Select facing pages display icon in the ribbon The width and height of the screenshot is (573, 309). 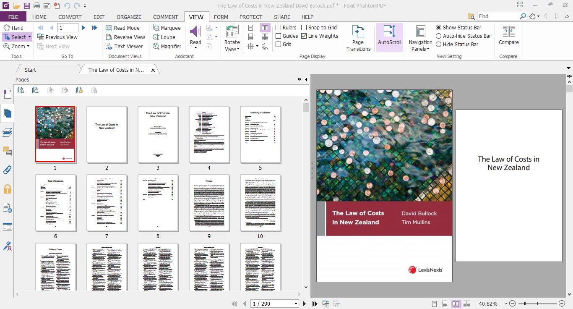265,28
